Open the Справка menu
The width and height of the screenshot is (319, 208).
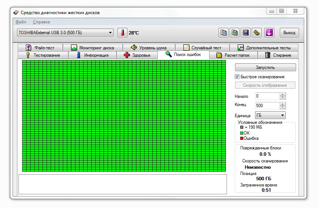(x=41, y=22)
